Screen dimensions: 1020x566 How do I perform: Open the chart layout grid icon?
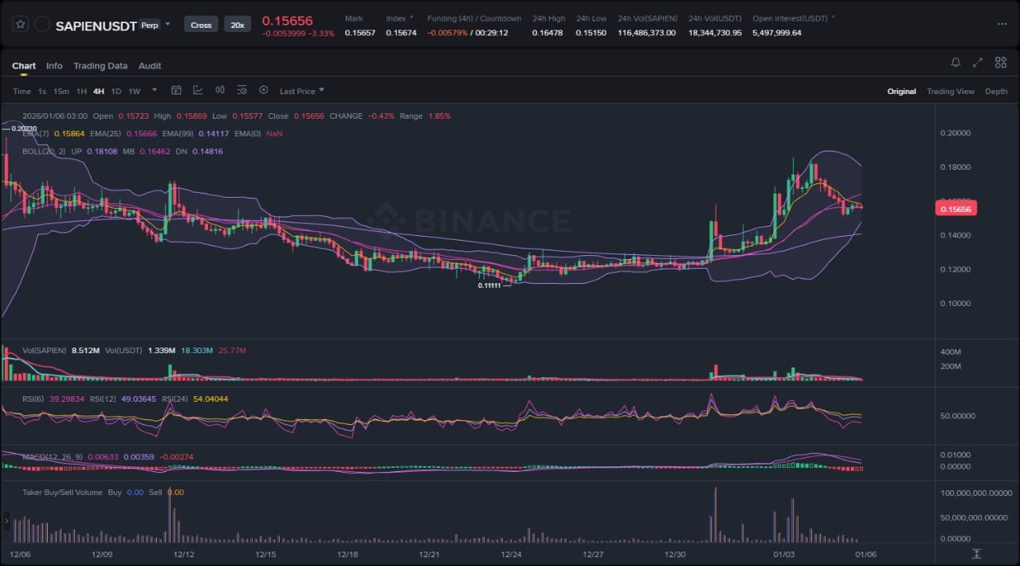(1000, 62)
